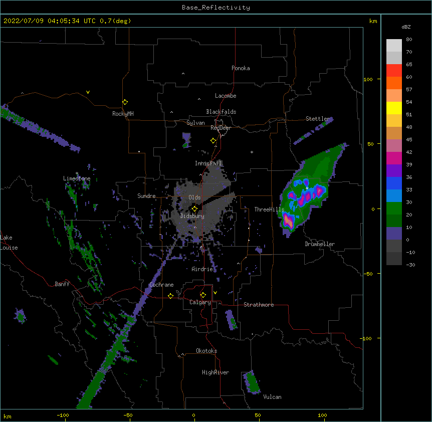Click the Sylvan label
Screen dimensions: 432x422
coord(195,123)
